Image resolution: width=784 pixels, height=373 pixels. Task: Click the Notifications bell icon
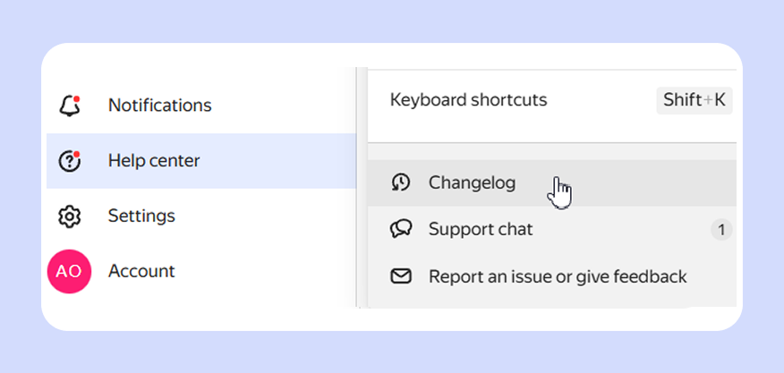69,106
